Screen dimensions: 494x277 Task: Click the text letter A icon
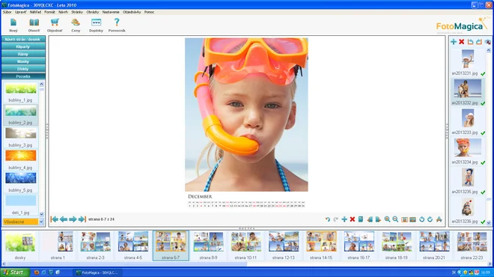(x=439, y=219)
